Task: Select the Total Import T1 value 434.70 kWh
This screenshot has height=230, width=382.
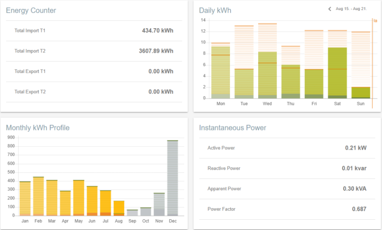Action: point(158,31)
